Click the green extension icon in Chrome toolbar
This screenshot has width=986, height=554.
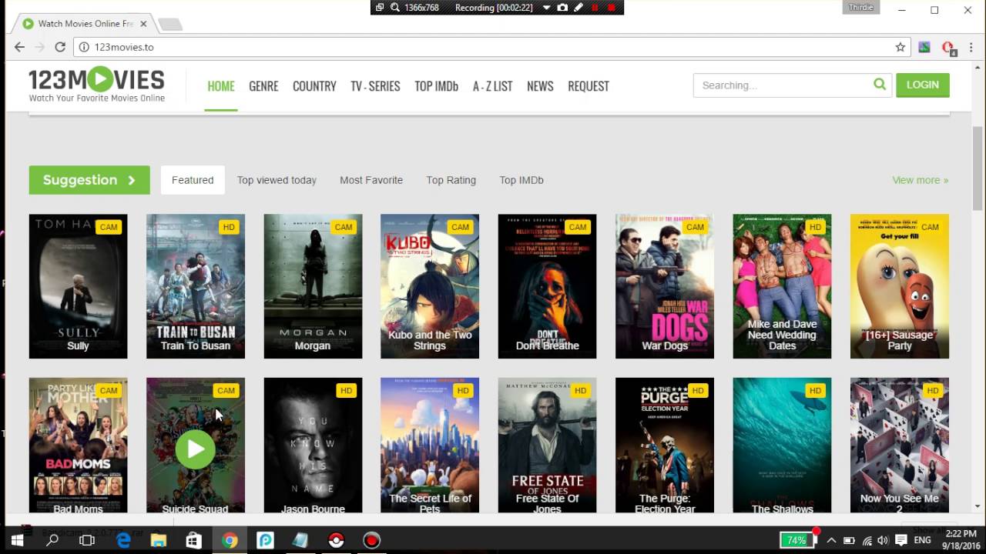pyautogui.click(x=924, y=47)
